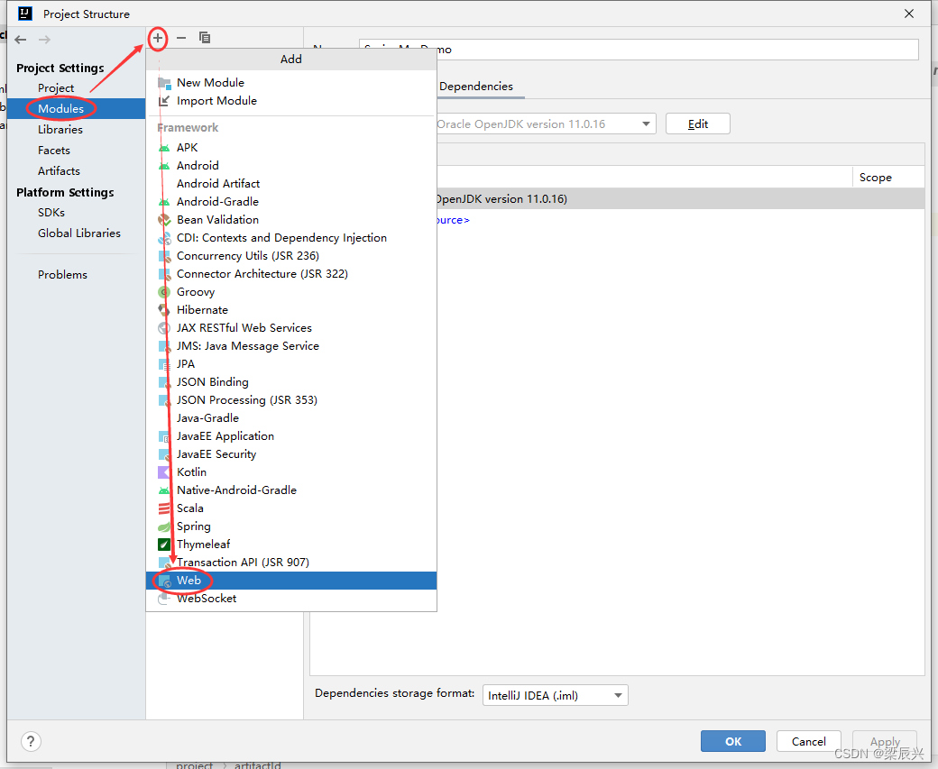Click the plus Add button in toolbar
The width and height of the screenshot is (938, 769).
[157, 38]
